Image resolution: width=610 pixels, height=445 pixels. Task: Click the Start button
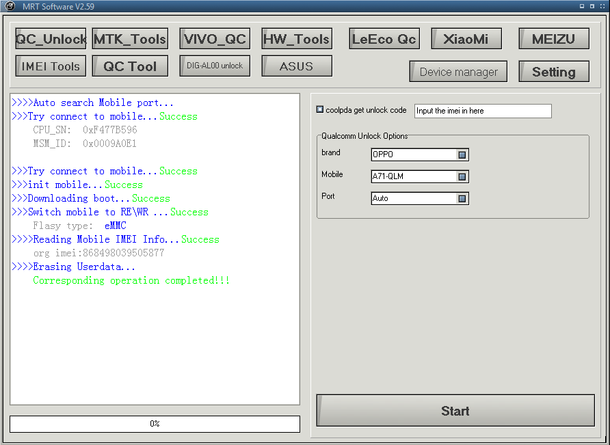pos(455,410)
